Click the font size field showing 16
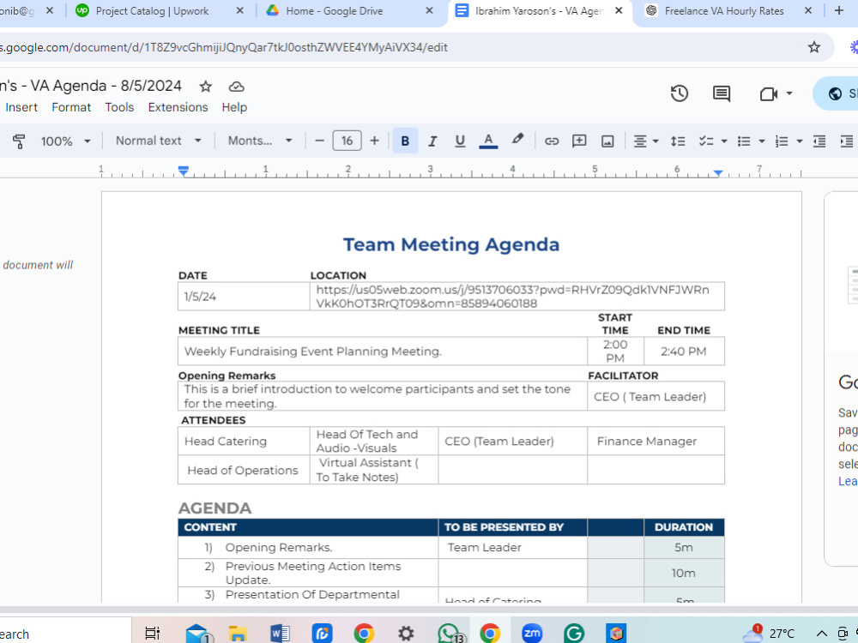The width and height of the screenshot is (858, 643). [x=347, y=141]
